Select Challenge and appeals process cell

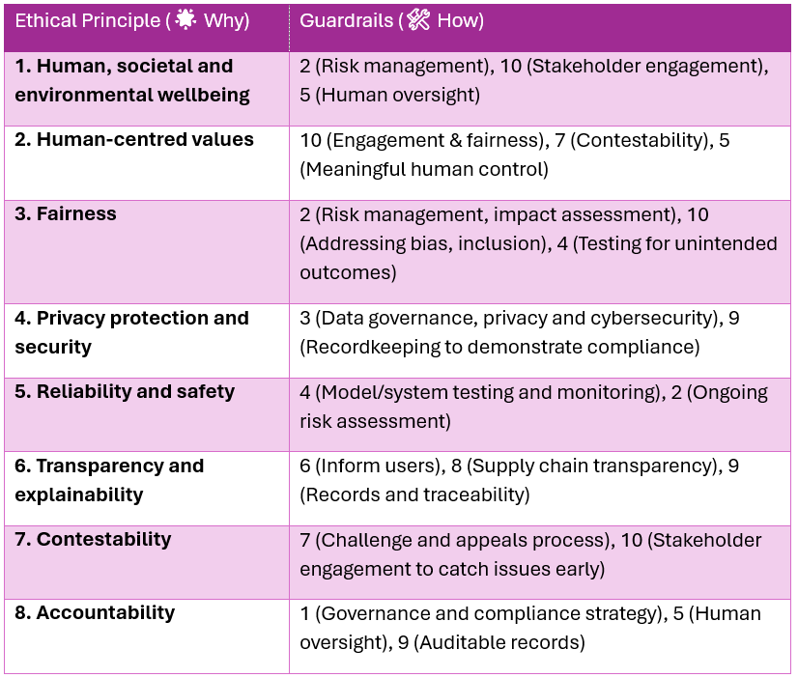530,554
